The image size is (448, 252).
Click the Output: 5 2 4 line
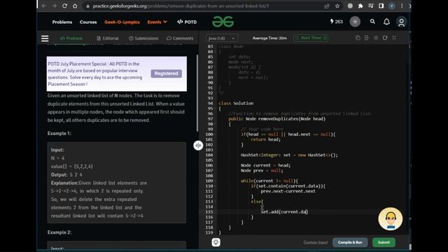pyautogui.click(x=66, y=174)
